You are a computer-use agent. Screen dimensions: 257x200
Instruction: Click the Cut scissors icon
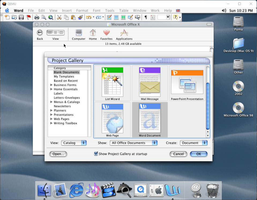(x=59, y=17)
